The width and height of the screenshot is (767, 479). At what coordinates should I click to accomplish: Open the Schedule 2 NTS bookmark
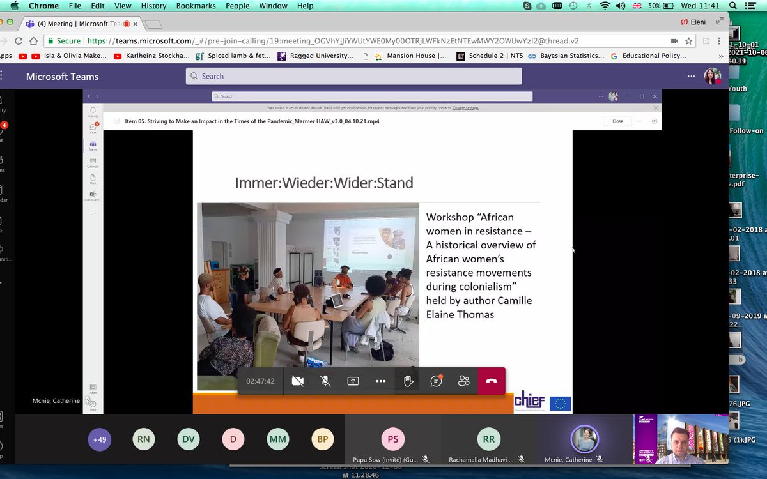point(490,56)
